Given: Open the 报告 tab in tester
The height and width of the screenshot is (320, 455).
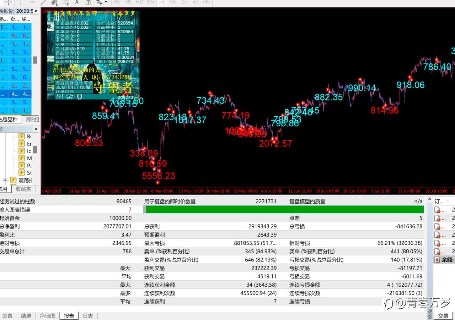Looking at the screenshot, I should (x=69, y=316).
